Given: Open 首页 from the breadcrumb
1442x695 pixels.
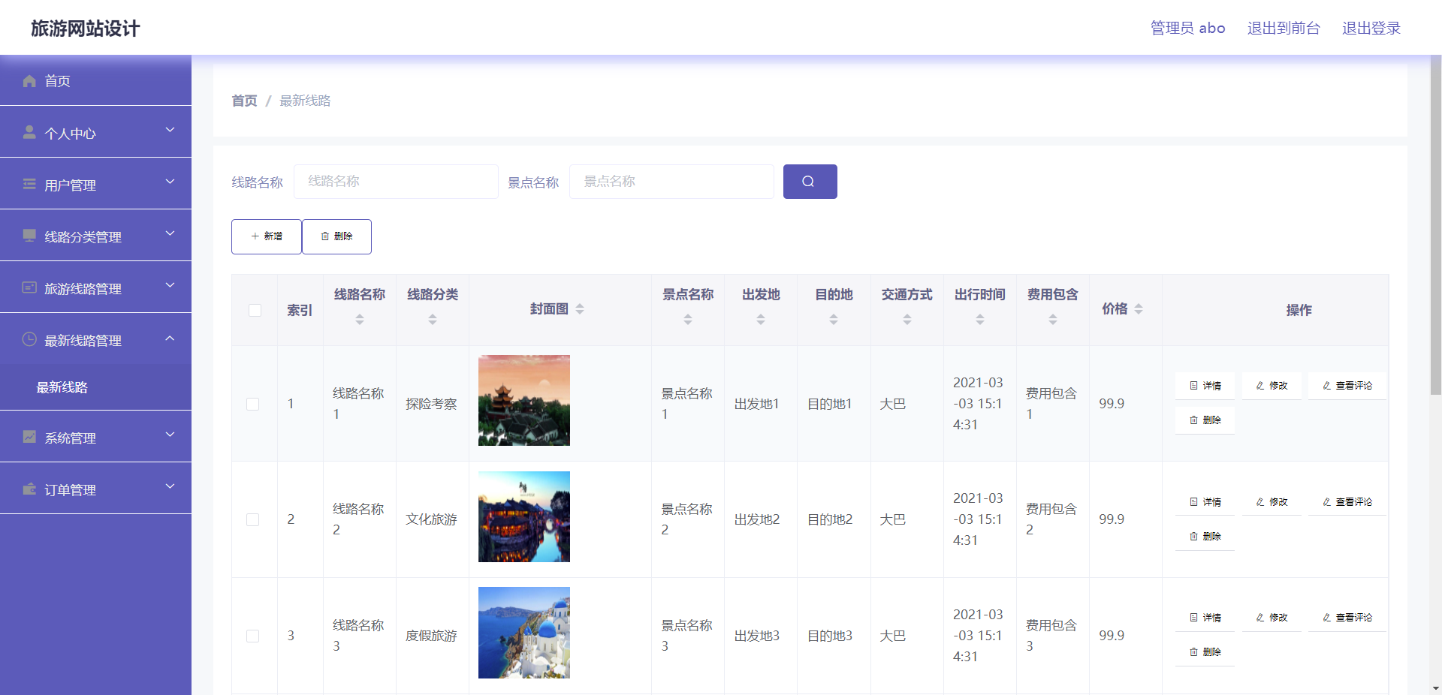Looking at the screenshot, I should coord(243,100).
